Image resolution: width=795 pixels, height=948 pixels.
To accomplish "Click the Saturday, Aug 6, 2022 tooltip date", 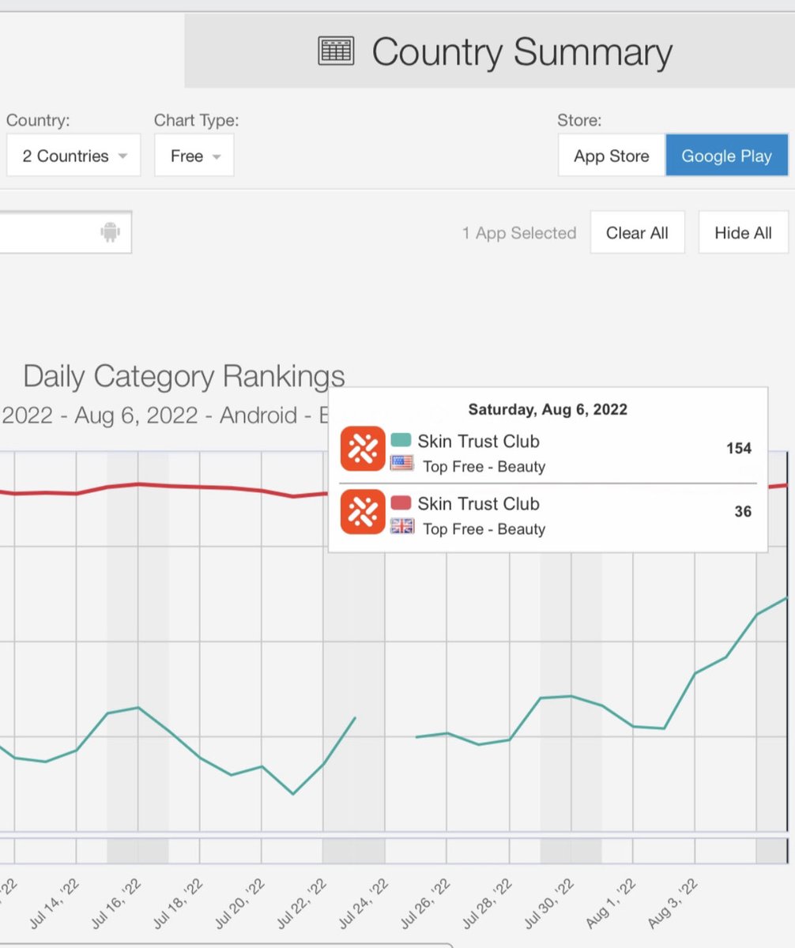I will (x=548, y=409).
